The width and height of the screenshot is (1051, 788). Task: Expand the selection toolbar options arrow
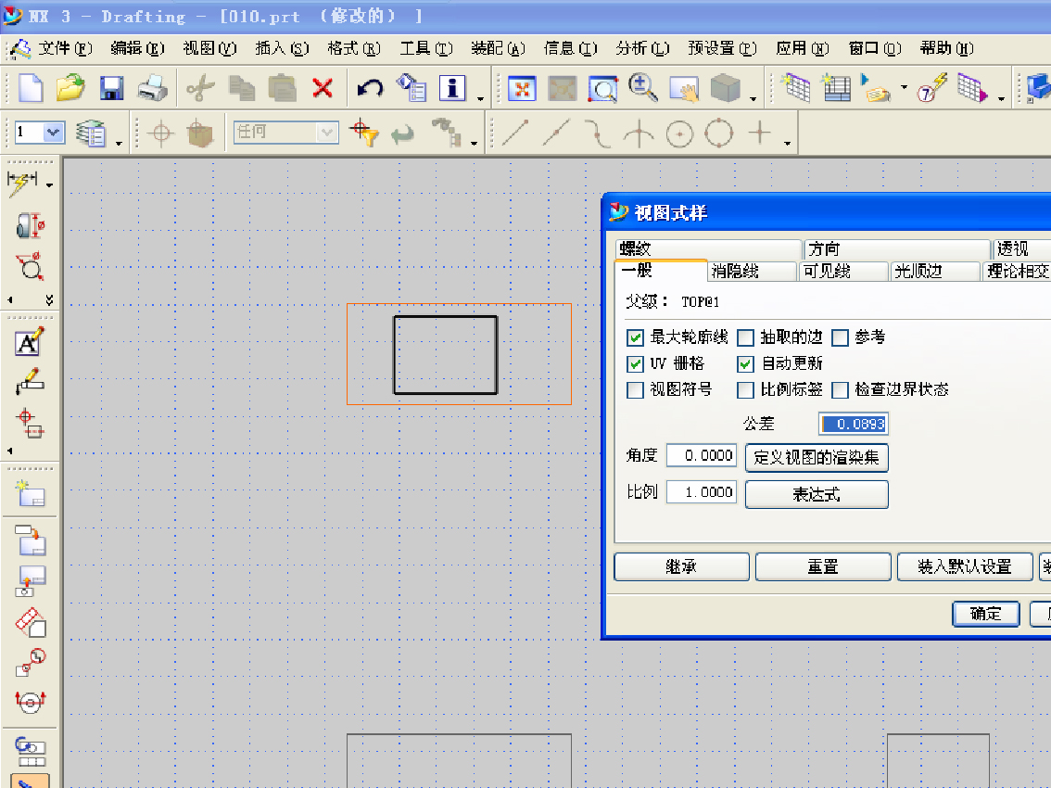474,143
